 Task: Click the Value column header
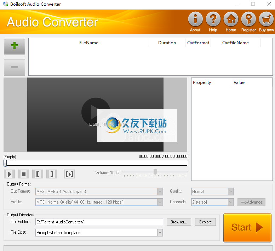tap(252, 82)
